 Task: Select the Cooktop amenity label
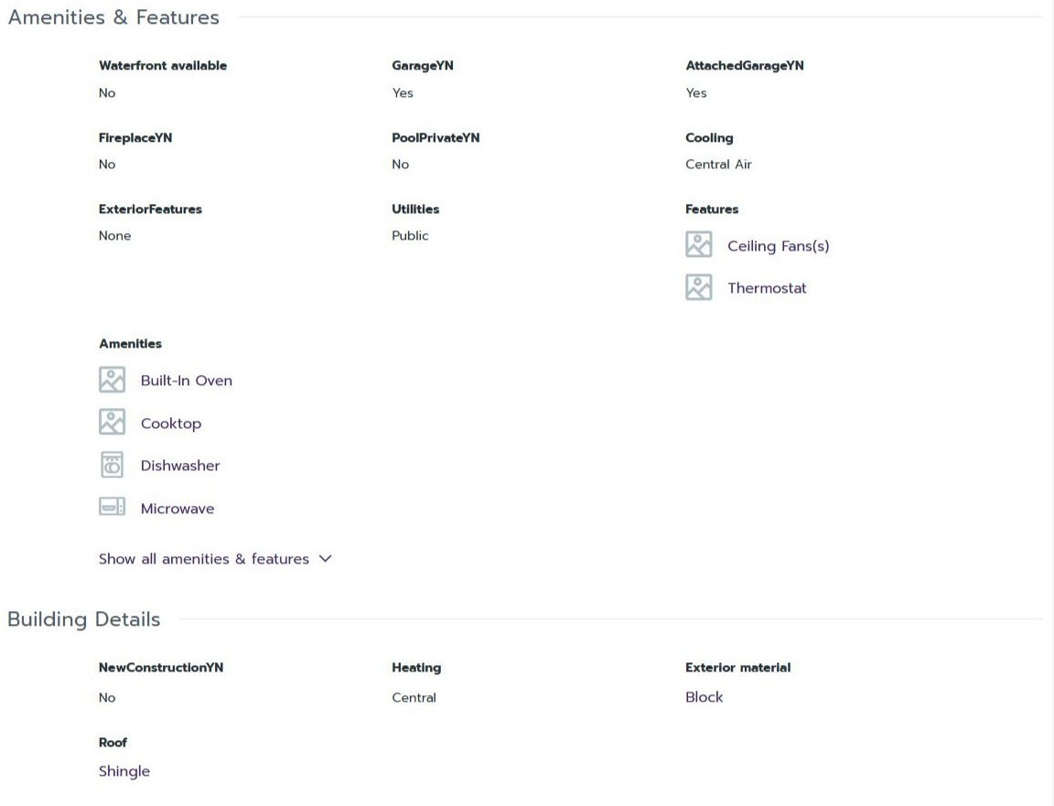171,424
